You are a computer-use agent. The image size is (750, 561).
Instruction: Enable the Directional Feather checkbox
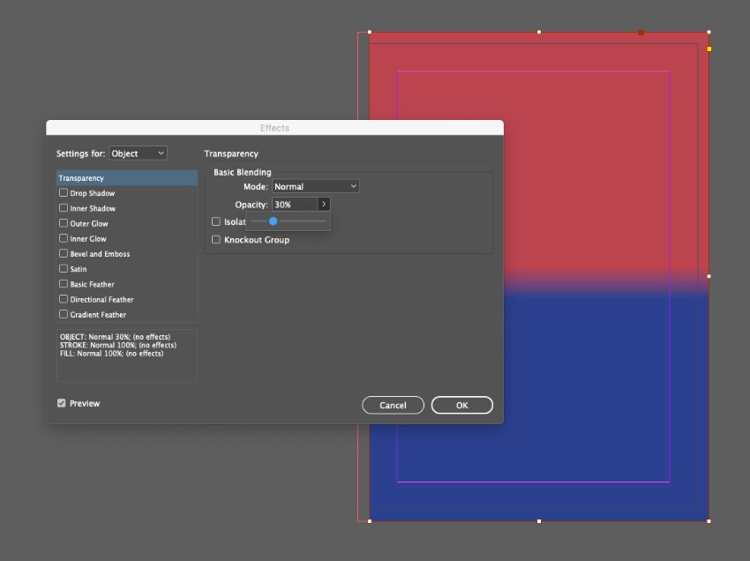coord(64,299)
